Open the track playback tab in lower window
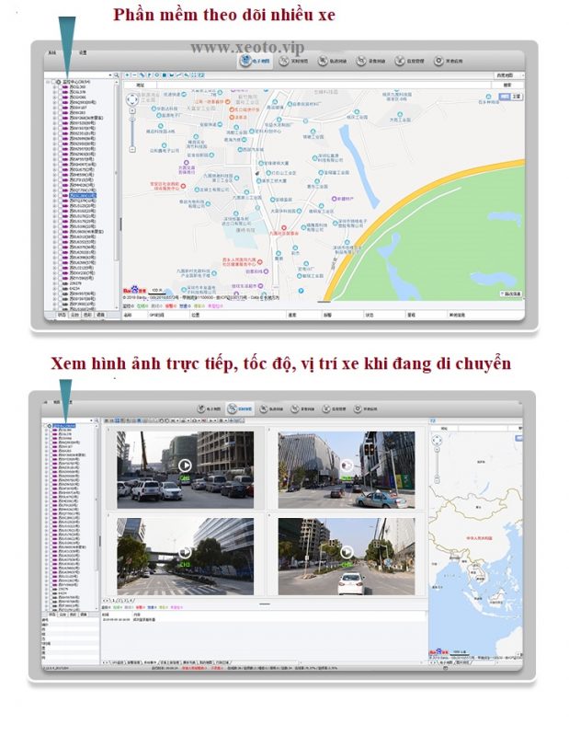This screenshot has width=569, height=736. click(271, 409)
